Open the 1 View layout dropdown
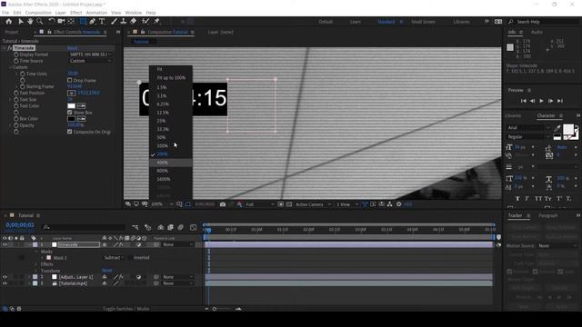Viewport: 582px width, 327px height. pyautogui.click(x=347, y=204)
